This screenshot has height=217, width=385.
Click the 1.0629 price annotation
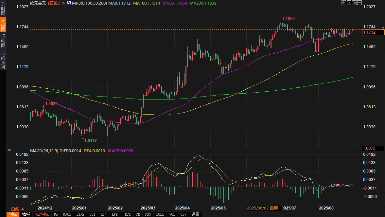pos(52,103)
